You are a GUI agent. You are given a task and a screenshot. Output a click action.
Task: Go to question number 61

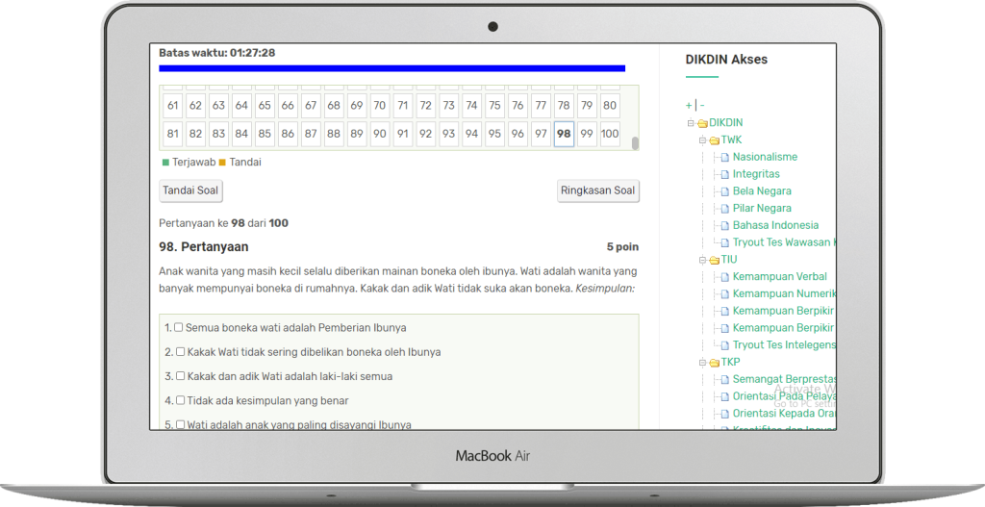coord(173,106)
